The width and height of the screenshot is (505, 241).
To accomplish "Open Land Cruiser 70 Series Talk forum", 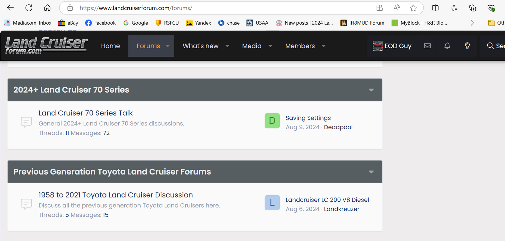I will 86,113.
